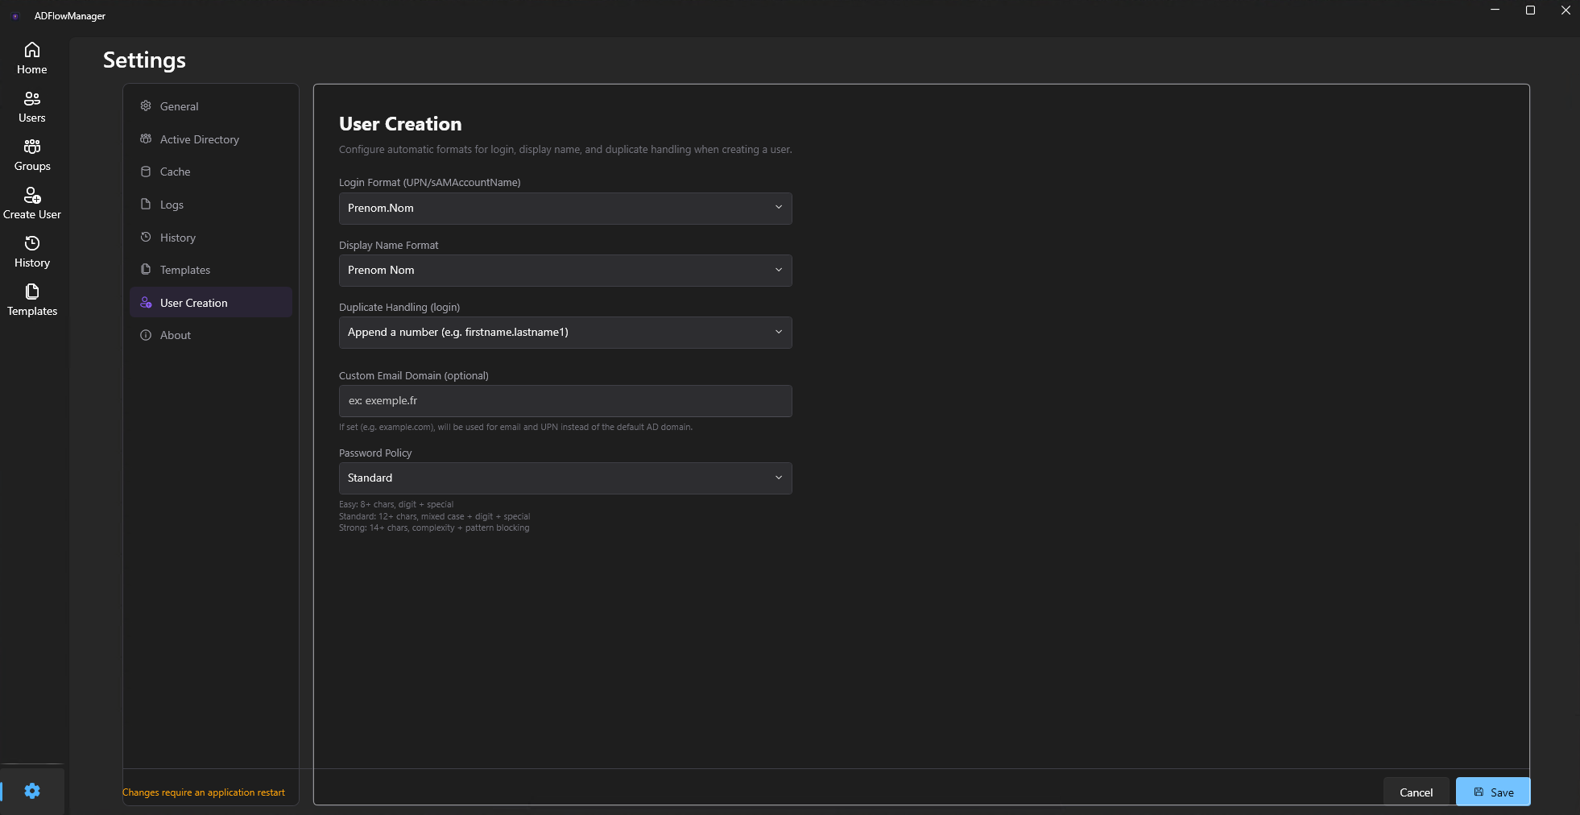This screenshot has width=1580, height=815.
Task: Open the Home page from the sidebar
Action: point(31,58)
